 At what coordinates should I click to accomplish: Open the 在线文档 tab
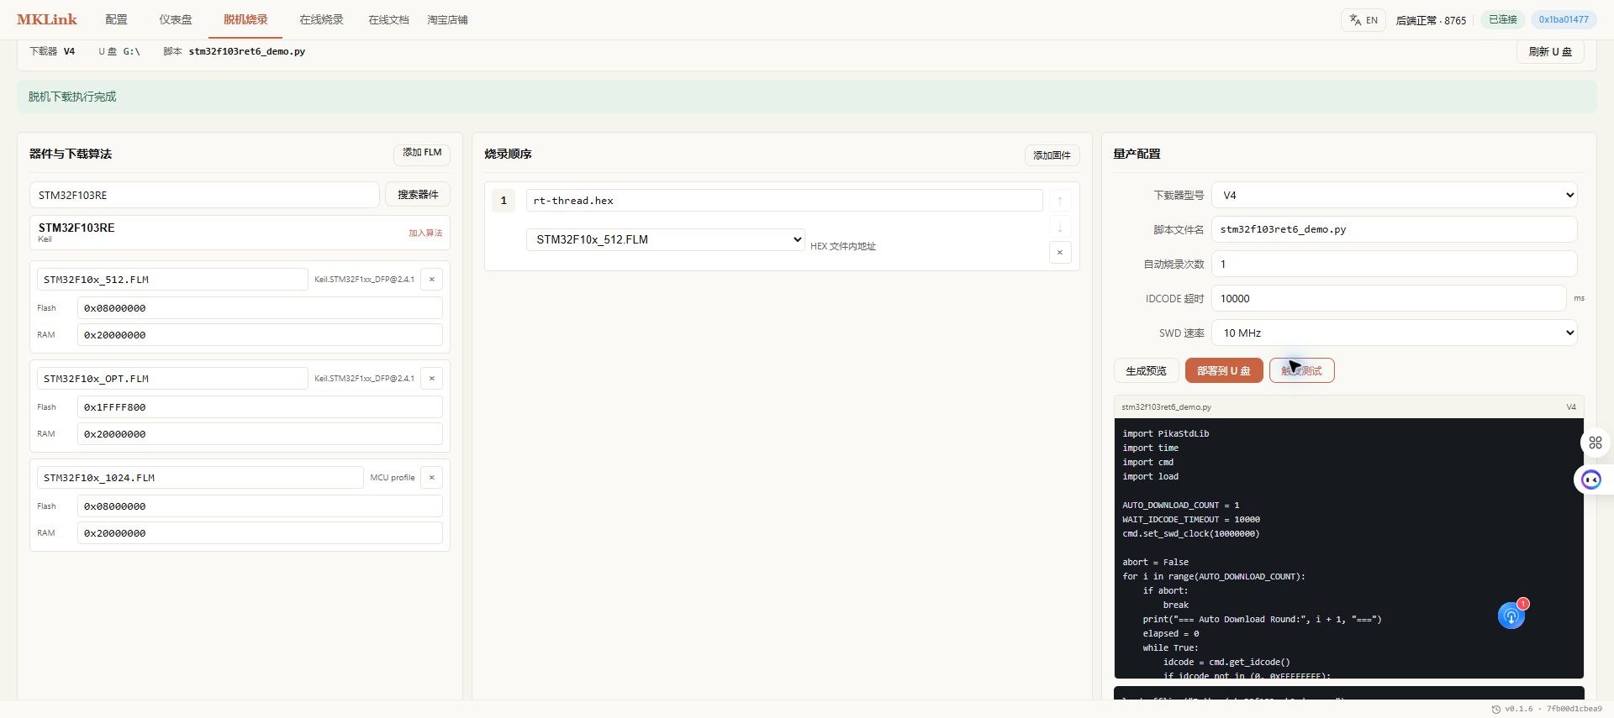(388, 19)
